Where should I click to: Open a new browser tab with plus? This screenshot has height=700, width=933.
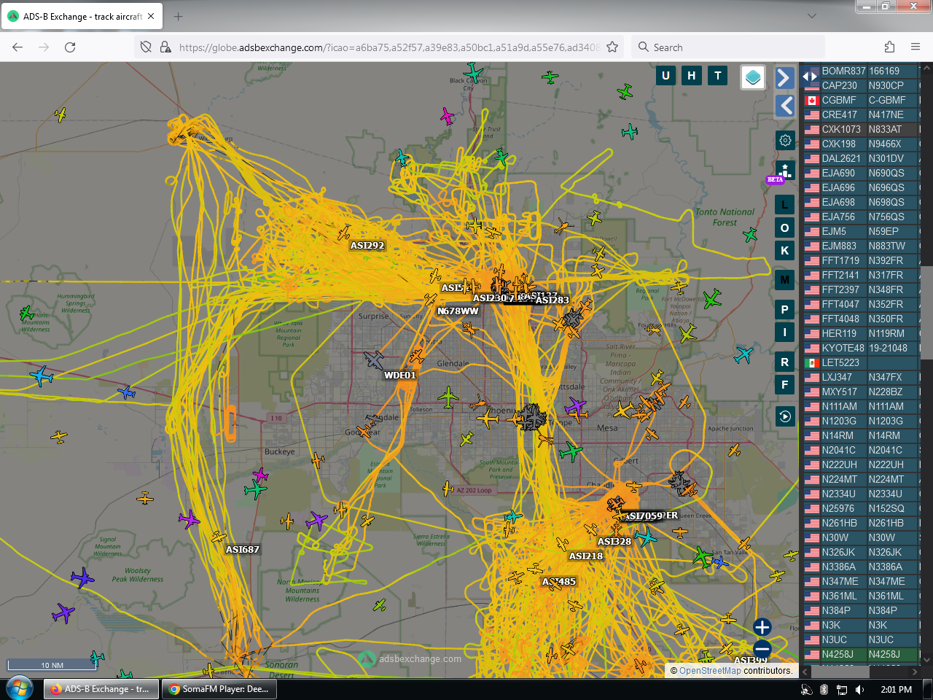tap(179, 16)
